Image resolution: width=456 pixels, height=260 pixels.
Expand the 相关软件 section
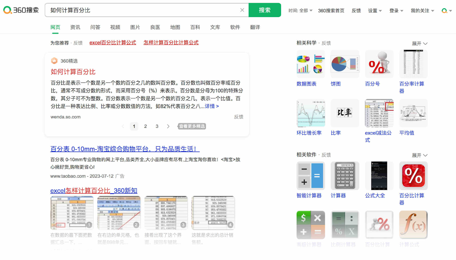pos(420,155)
